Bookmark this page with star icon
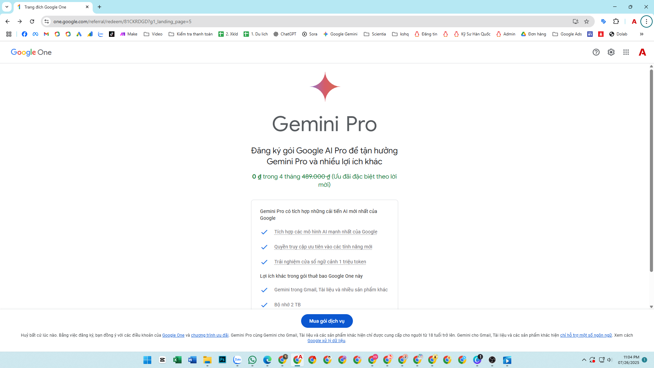The height and width of the screenshot is (368, 654). [587, 21]
